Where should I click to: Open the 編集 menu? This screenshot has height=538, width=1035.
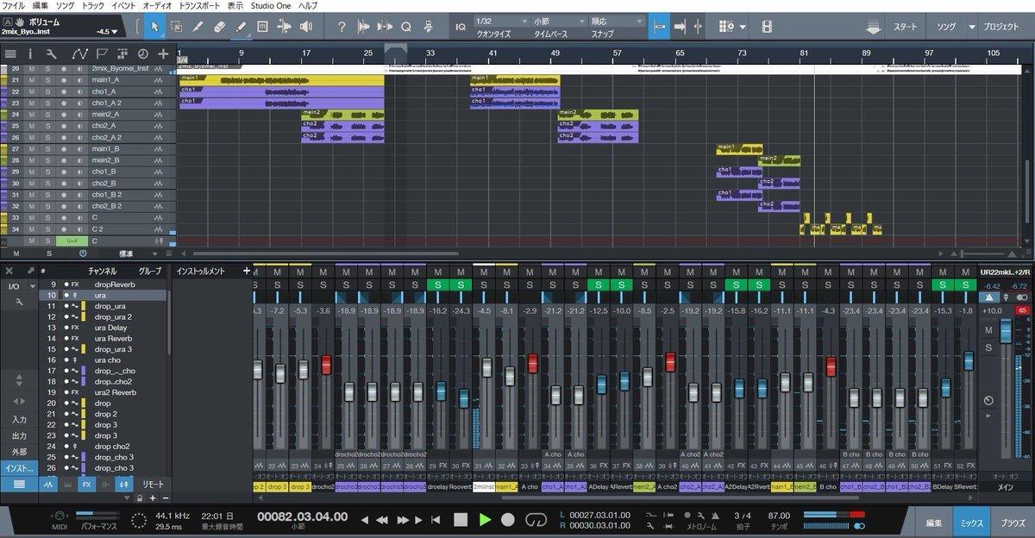[41, 5]
